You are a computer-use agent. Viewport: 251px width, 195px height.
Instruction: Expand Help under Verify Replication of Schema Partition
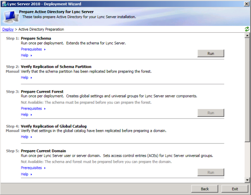tap(26, 77)
